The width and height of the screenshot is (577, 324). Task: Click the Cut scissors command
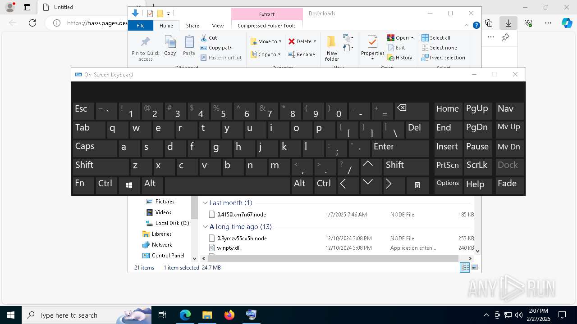(x=209, y=38)
